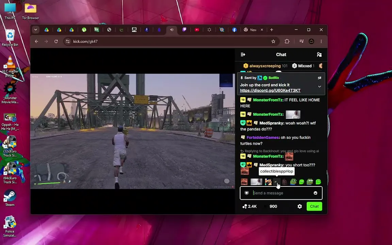392x245 pixels.
Task: Insert the first laughing mustache man emote in quick row
Action: 244,182
